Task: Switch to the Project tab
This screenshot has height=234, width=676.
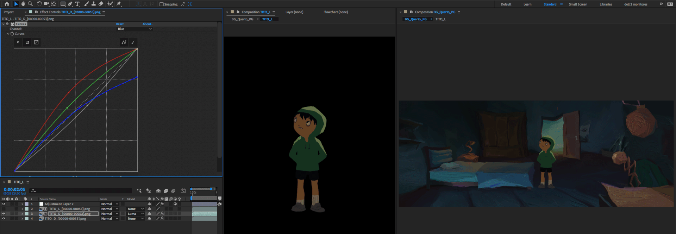Action: pyautogui.click(x=9, y=12)
